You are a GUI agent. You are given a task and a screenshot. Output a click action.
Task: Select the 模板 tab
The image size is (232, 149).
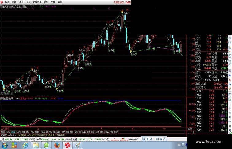(x=8, y=132)
